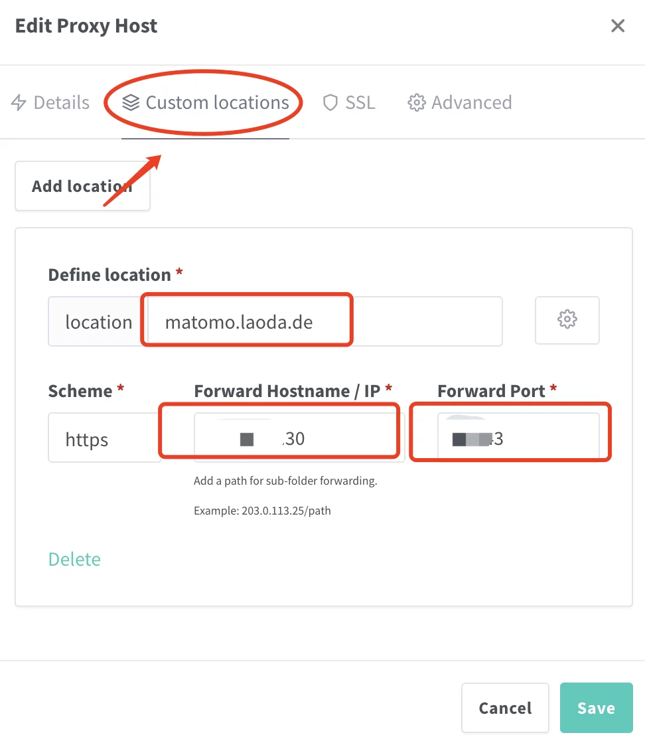Cancel editing the proxy host
645x737 pixels.
pos(505,708)
